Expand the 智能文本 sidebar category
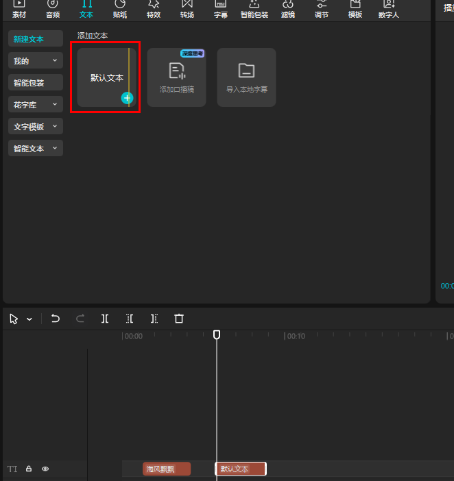Image resolution: width=454 pixels, height=481 pixels. coord(36,149)
